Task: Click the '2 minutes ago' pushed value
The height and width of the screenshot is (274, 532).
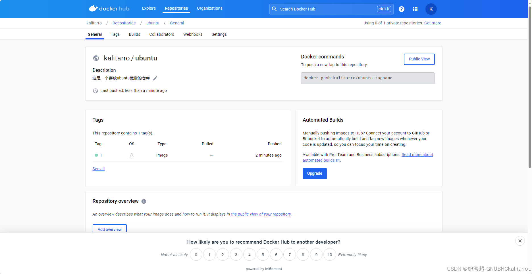Action: (268, 155)
